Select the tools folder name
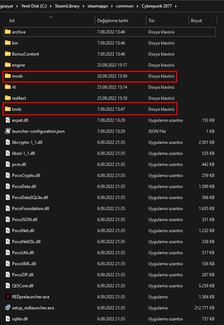 (x=17, y=109)
